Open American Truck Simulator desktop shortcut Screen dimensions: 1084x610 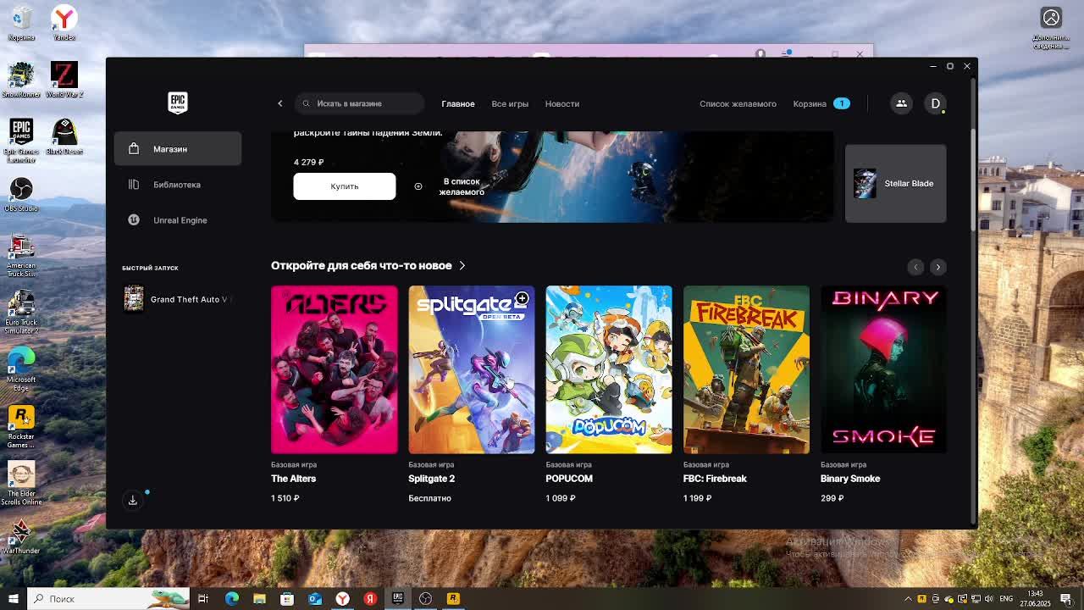[21, 255]
